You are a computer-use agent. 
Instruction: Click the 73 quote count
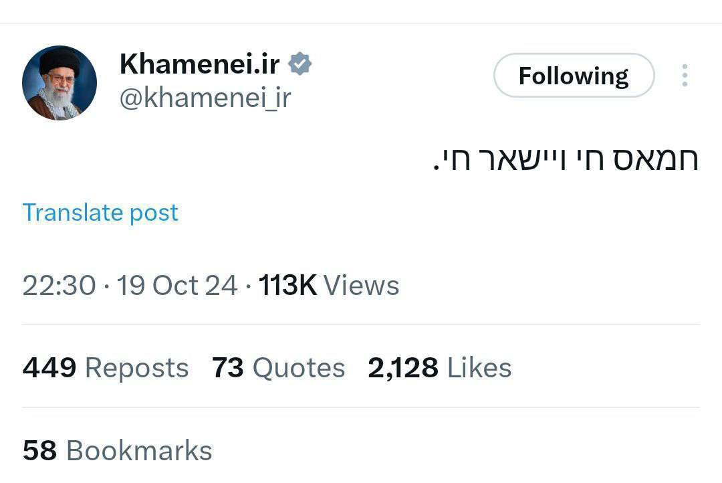tap(228, 368)
